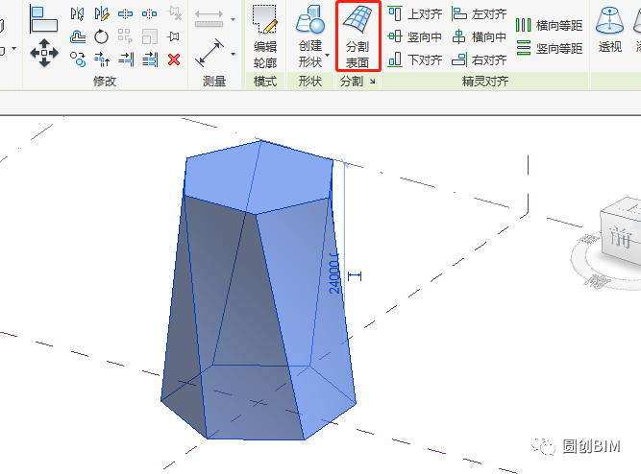The image size is (641, 474).
Task: Select the Split with Gap tool
Action: pyautogui.click(x=149, y=13)
